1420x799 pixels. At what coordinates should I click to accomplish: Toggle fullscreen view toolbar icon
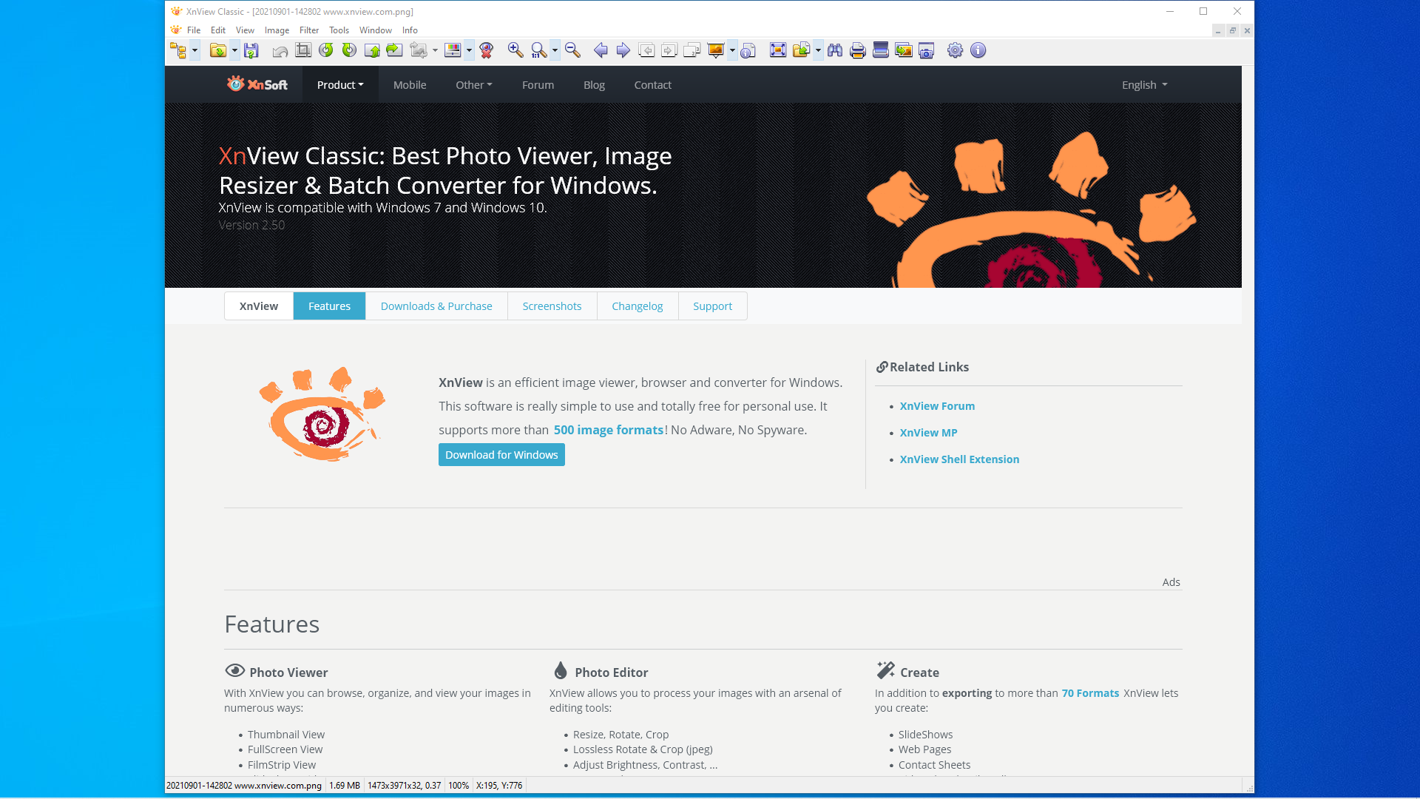777,50
